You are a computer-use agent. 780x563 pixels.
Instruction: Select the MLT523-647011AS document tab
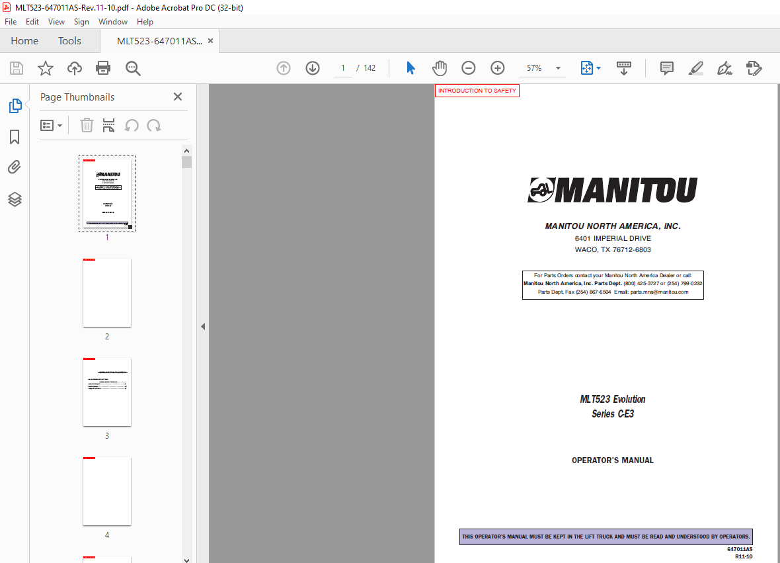(x=159, y=41)
